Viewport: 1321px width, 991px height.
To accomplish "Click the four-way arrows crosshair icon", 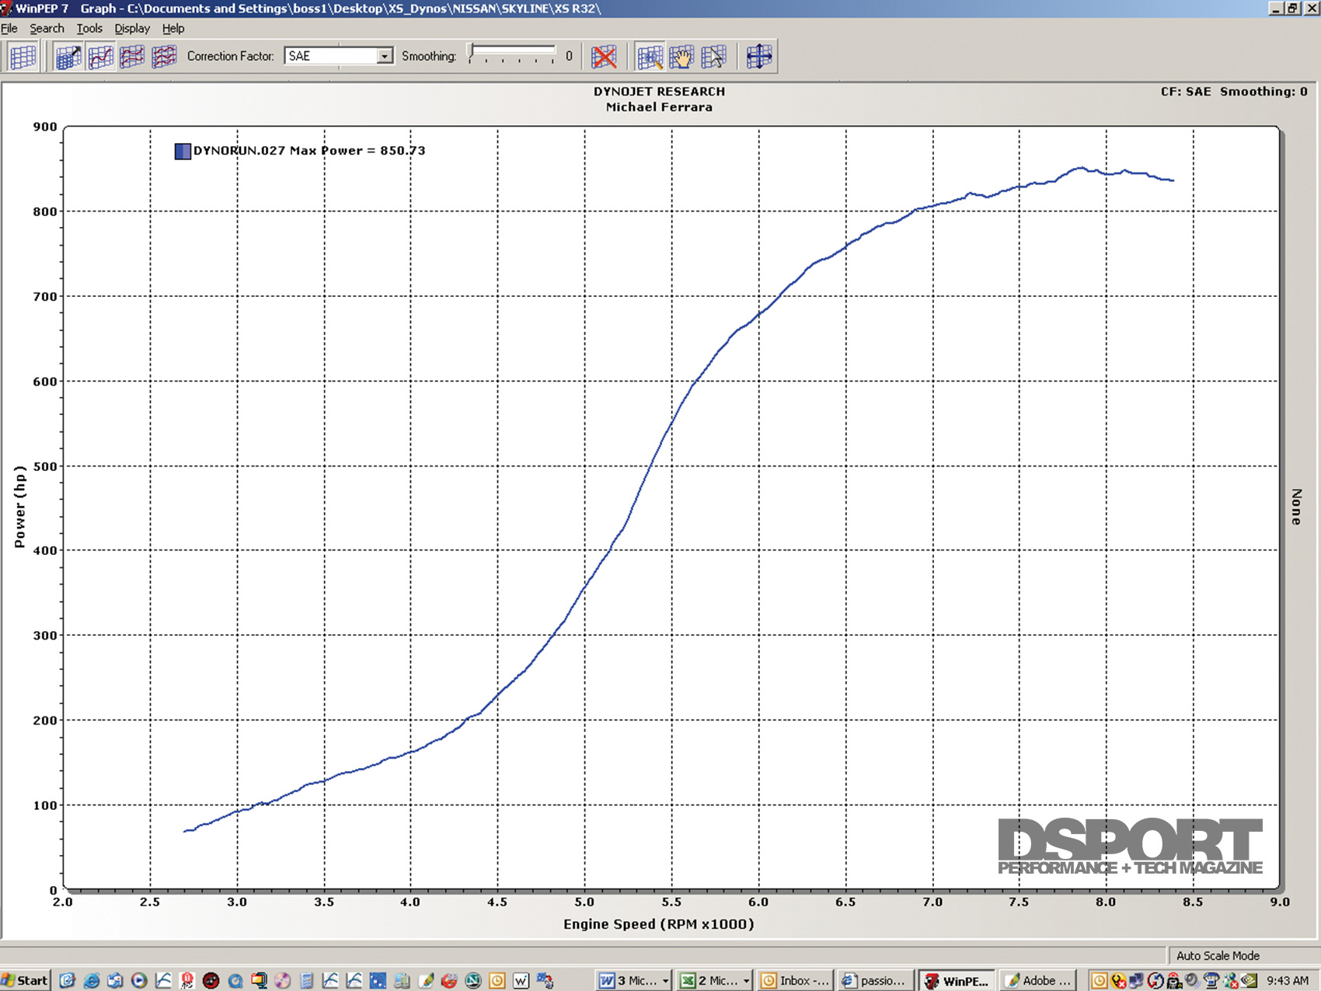I will tap(758, 57).
